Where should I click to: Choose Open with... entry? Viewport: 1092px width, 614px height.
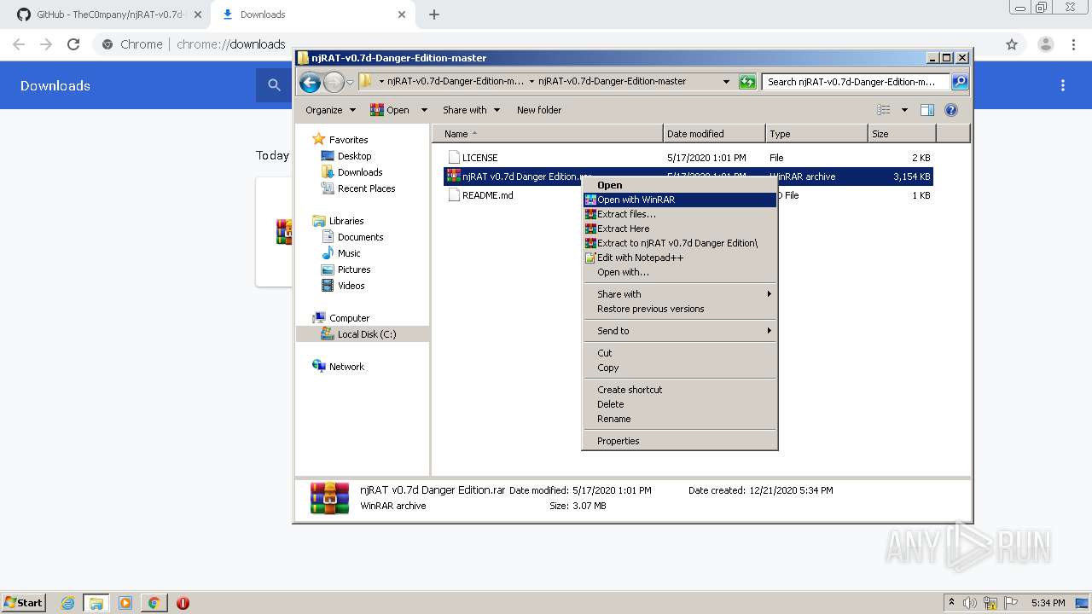(x=680, y=272)
